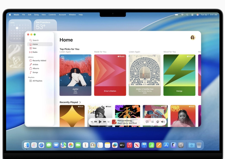Screen dimensions: 225x159
Task: Open the Wi-Fi menu from the menu bar
Action: 182,15
